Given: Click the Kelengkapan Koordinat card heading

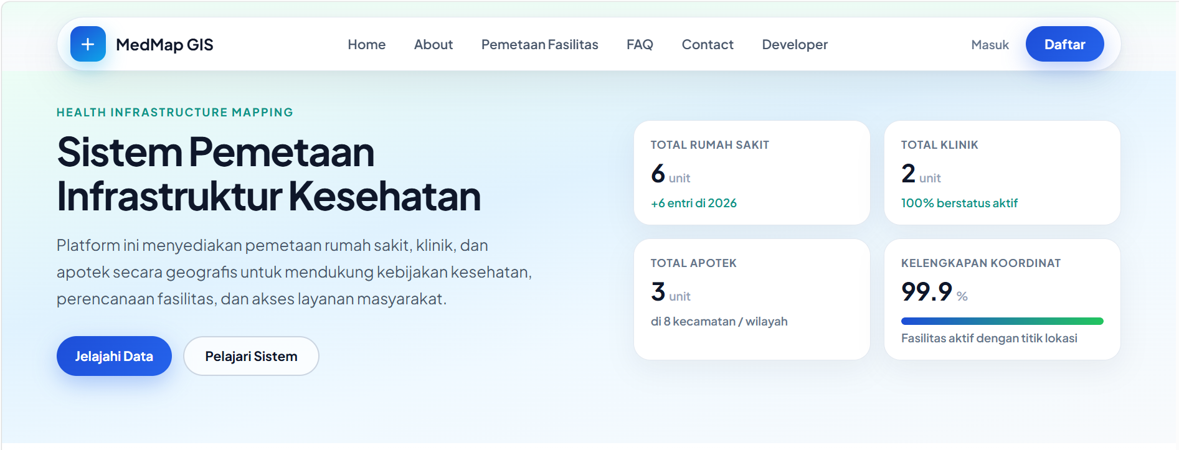Looking at the screenshot, I should (981, 263).
